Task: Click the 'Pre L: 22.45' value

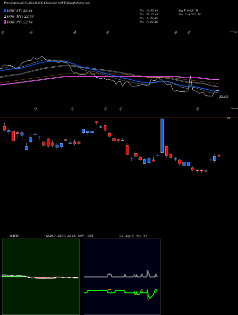Action: [149, 18]
